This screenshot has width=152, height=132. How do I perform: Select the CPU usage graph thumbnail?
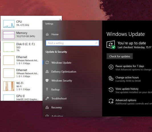[x=9, y=24]
